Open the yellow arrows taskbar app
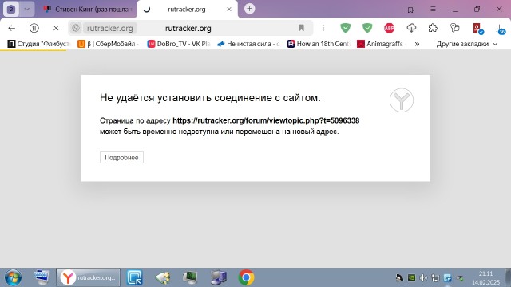 163,277
